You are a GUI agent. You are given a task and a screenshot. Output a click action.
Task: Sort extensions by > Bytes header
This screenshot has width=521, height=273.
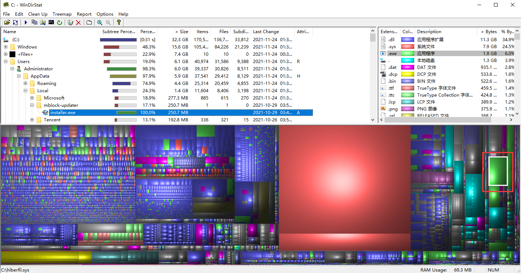click(x=488, y=32)
